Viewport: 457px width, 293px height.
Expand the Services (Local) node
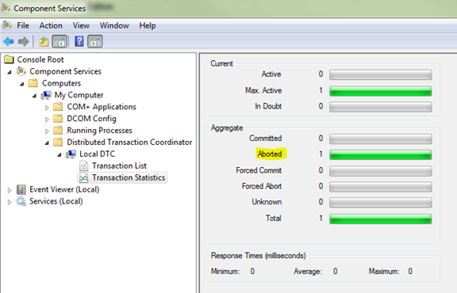(10, 202)
